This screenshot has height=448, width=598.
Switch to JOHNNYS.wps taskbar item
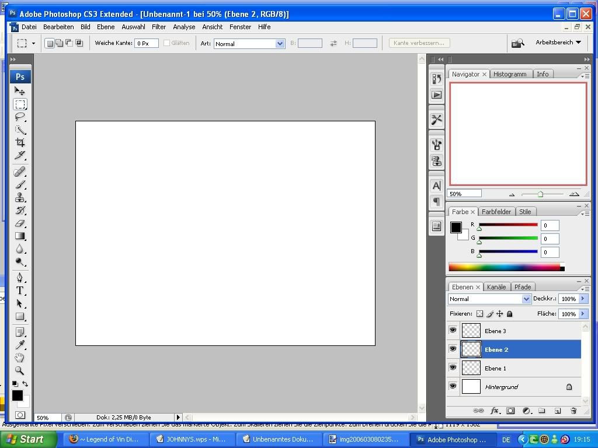click(192, 439)
